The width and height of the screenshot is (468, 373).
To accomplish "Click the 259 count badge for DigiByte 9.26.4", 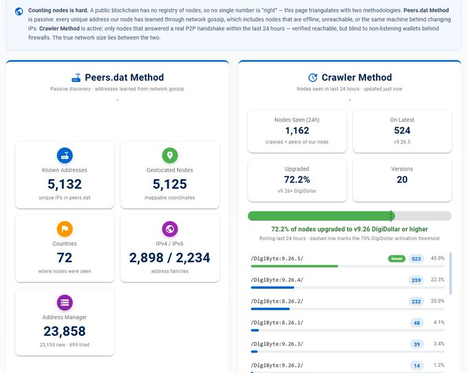I will click(x=416, y=280).
